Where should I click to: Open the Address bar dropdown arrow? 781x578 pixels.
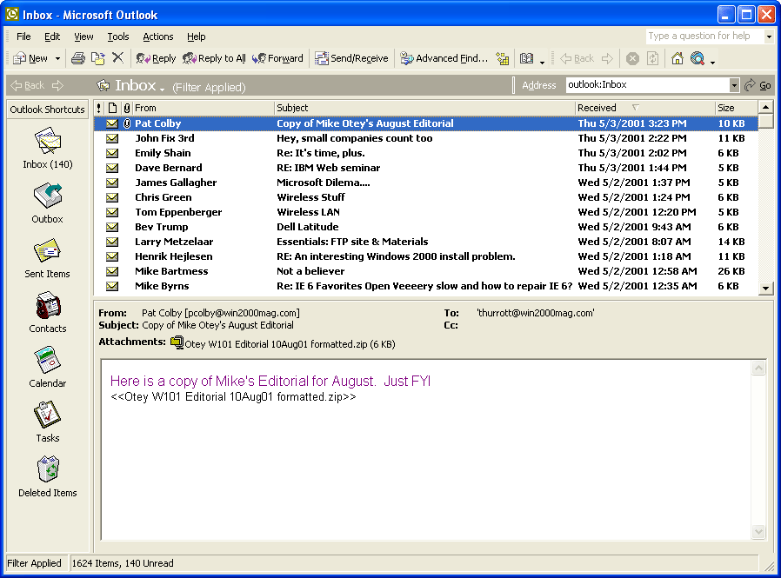pyautogui.click(x=734, y=85)
